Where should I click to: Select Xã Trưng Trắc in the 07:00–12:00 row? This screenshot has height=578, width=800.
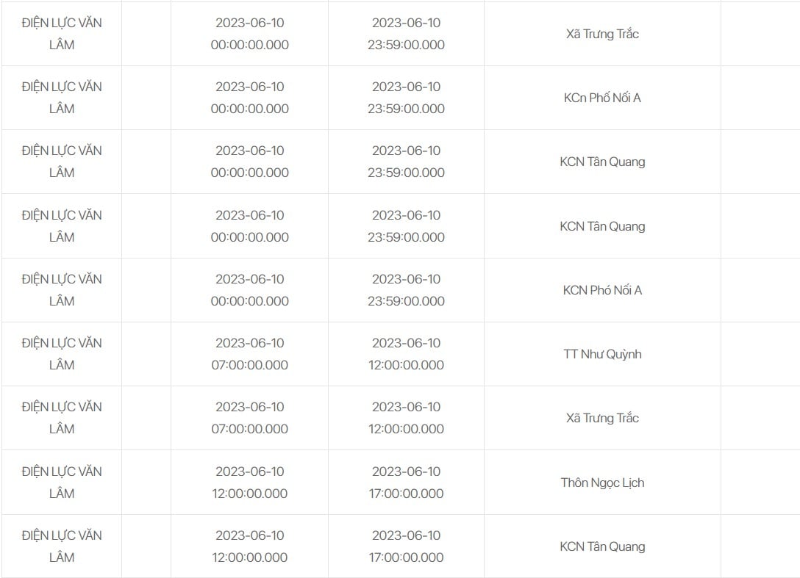(x=602, y=418)
